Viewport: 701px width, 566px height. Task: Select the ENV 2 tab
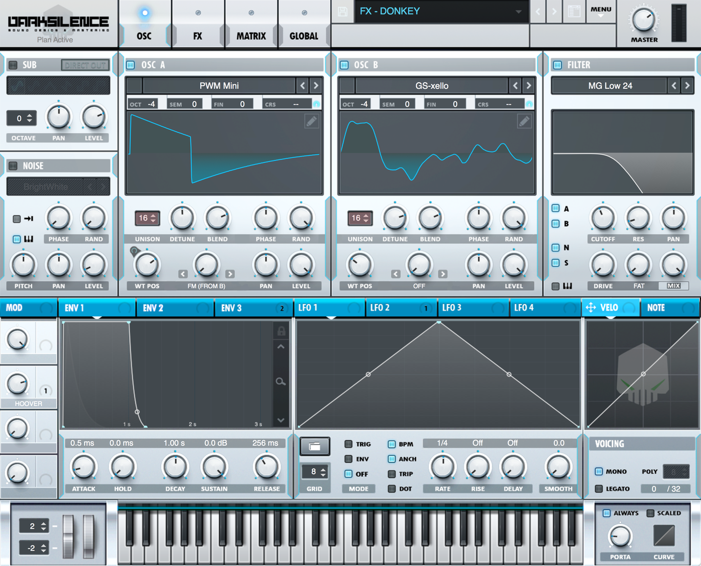point(175,308)
